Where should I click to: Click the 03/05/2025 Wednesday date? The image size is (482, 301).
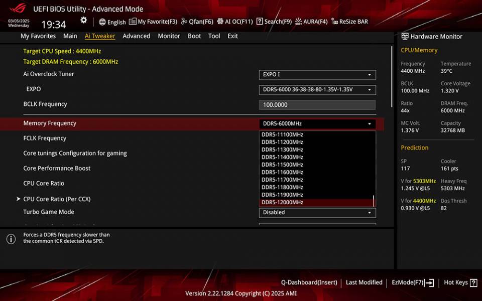tap(19, 24)
